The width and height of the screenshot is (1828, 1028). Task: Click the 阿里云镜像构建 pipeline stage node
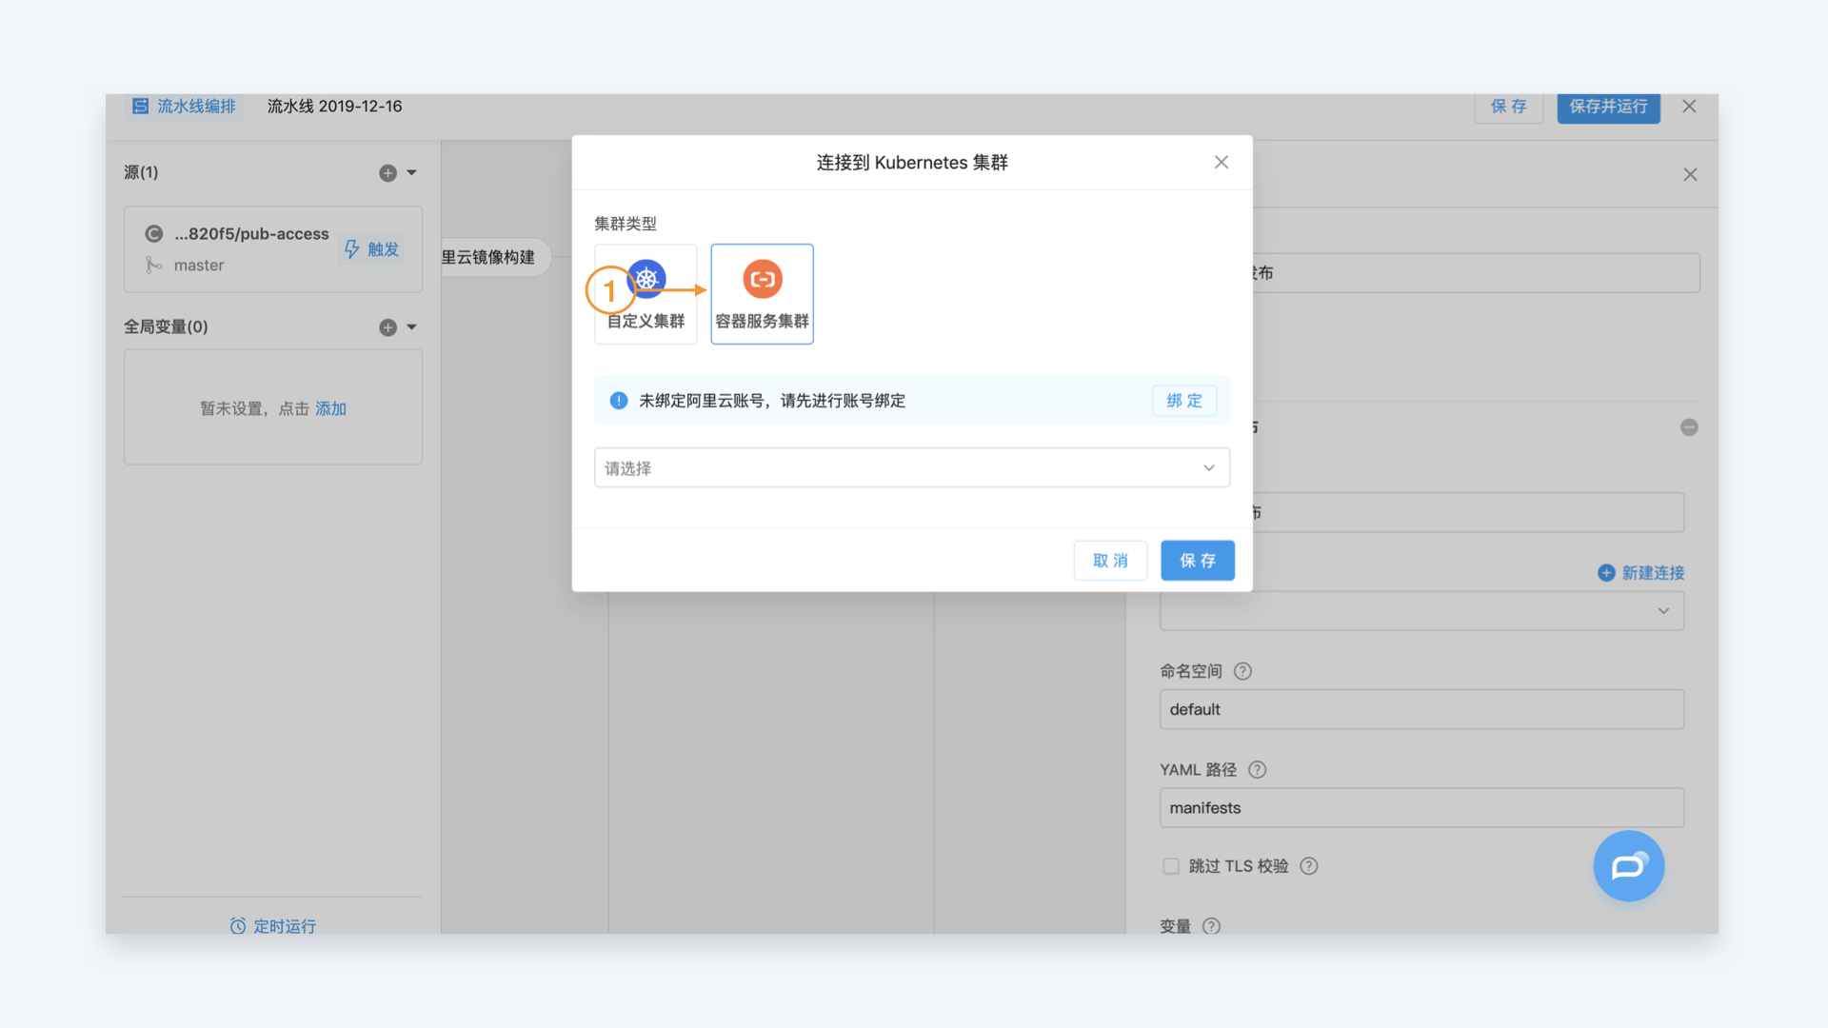point(496,257)
